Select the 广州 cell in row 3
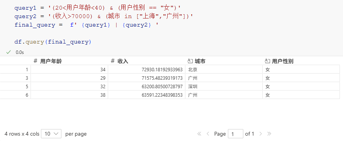The height and width of the screenshot is (141, 343). click(x=224, y=78)
